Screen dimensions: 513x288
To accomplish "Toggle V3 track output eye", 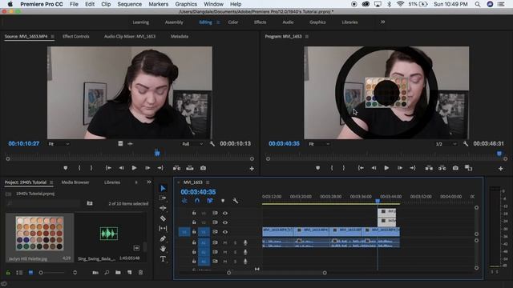I will [x=225, y=213].
